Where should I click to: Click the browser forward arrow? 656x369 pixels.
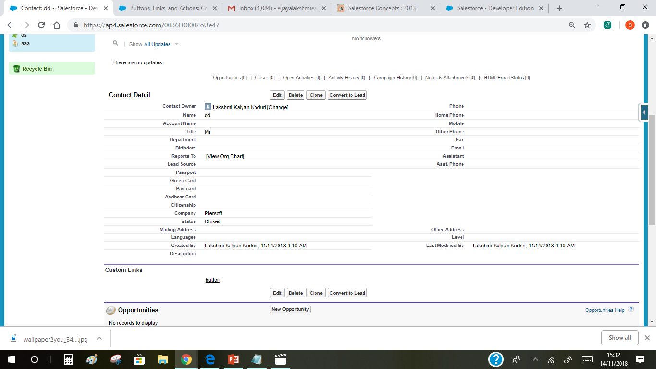[x=26, y=25]
